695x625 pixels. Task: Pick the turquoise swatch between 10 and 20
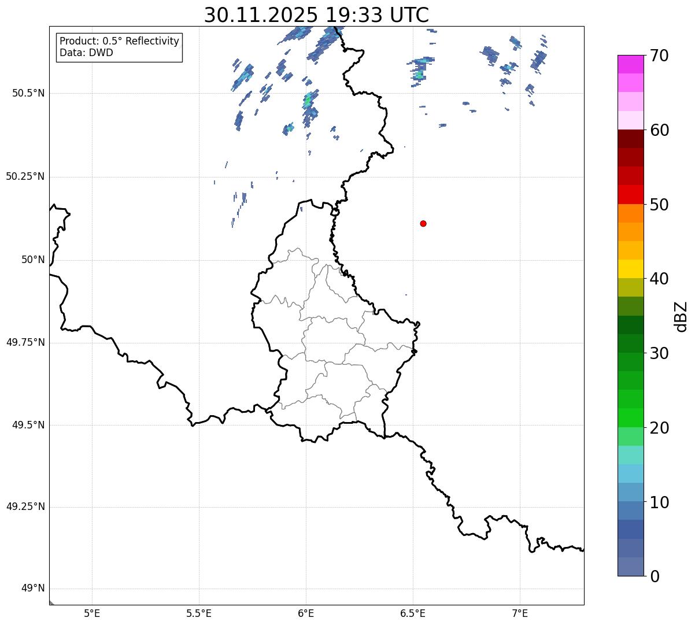630,455
